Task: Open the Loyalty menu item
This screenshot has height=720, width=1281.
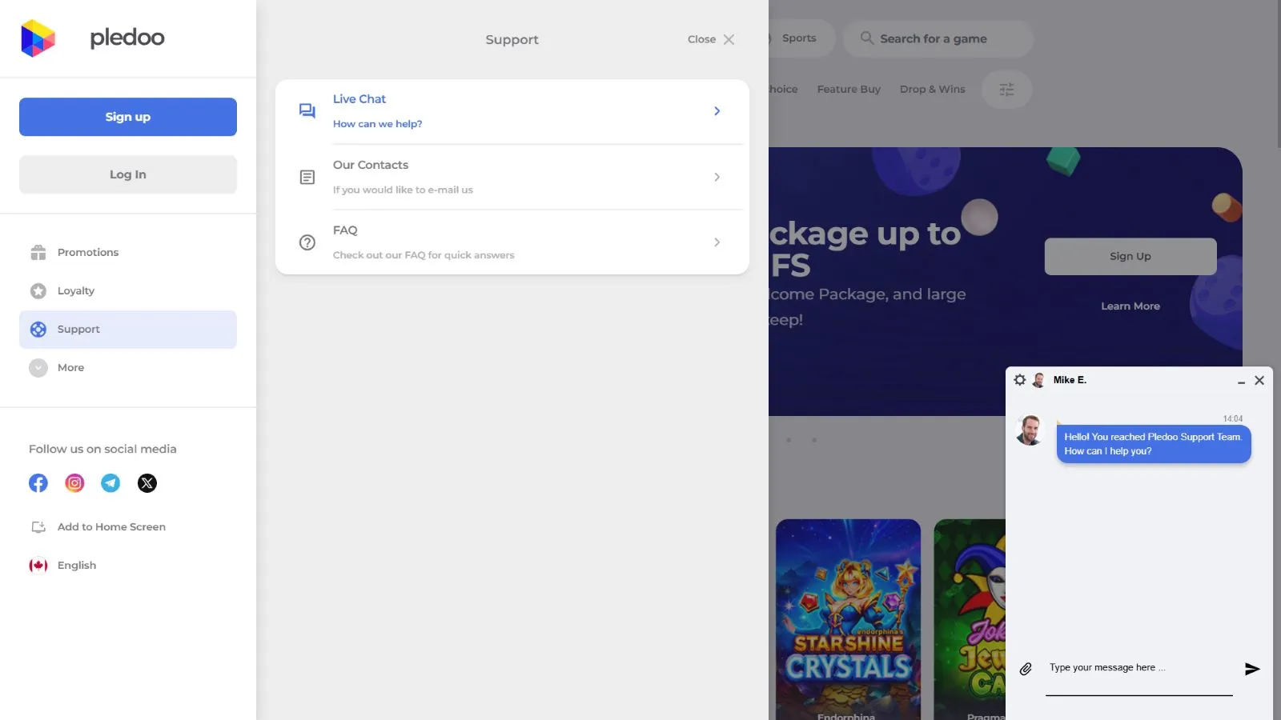Action: [75, 291]
